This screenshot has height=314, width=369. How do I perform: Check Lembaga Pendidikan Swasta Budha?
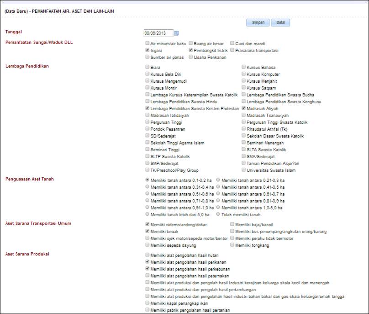click(x=243, y=94)
